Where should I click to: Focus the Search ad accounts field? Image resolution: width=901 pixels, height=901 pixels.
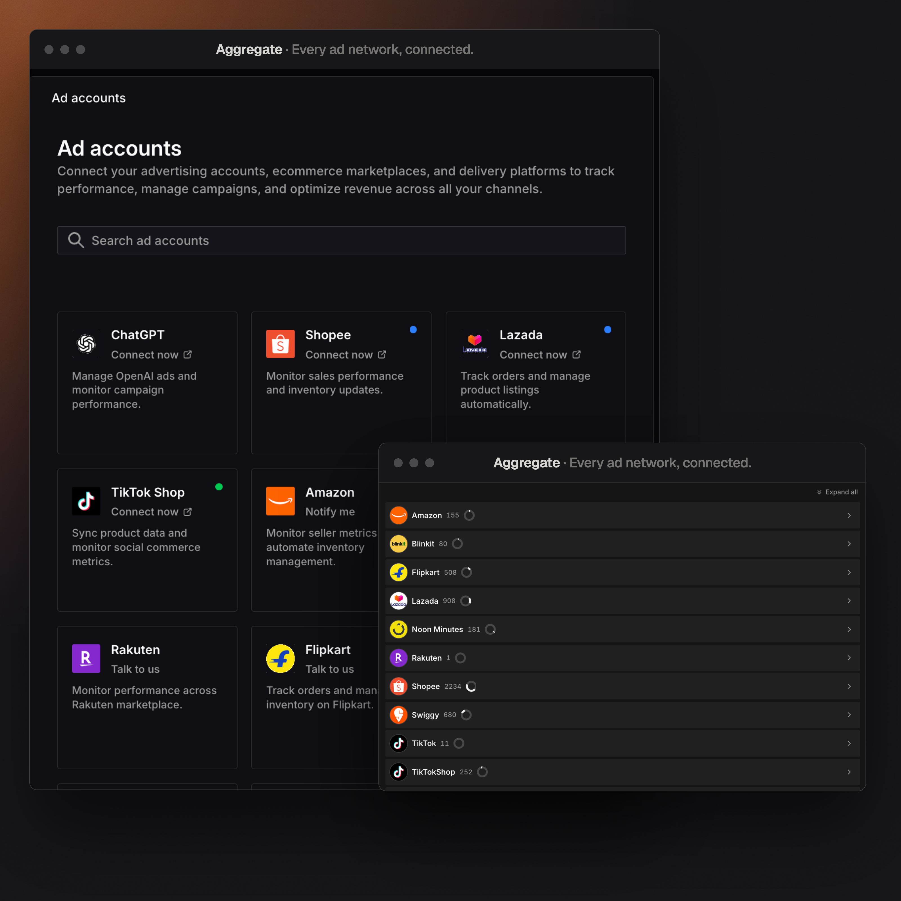pos(341,240)
